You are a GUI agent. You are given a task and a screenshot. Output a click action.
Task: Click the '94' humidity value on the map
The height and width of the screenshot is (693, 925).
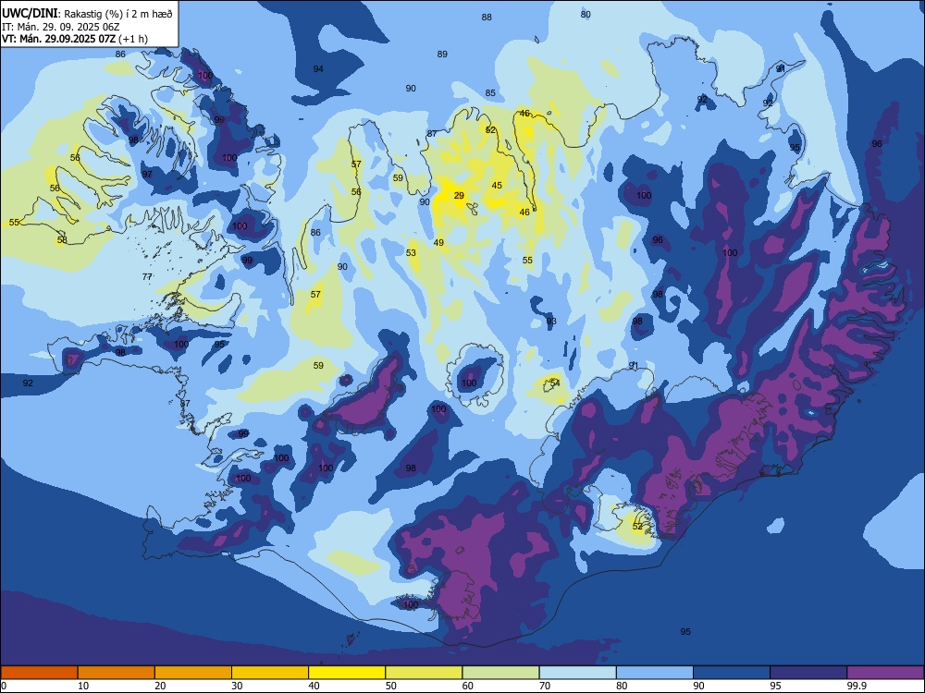(318, 69)
